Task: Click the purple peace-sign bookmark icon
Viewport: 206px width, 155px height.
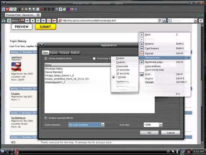Action: coord(68,9)
